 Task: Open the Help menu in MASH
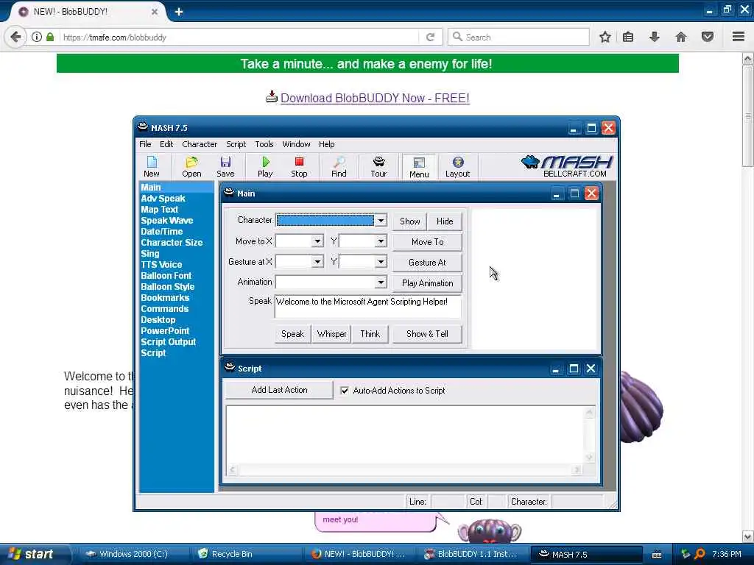326,144
